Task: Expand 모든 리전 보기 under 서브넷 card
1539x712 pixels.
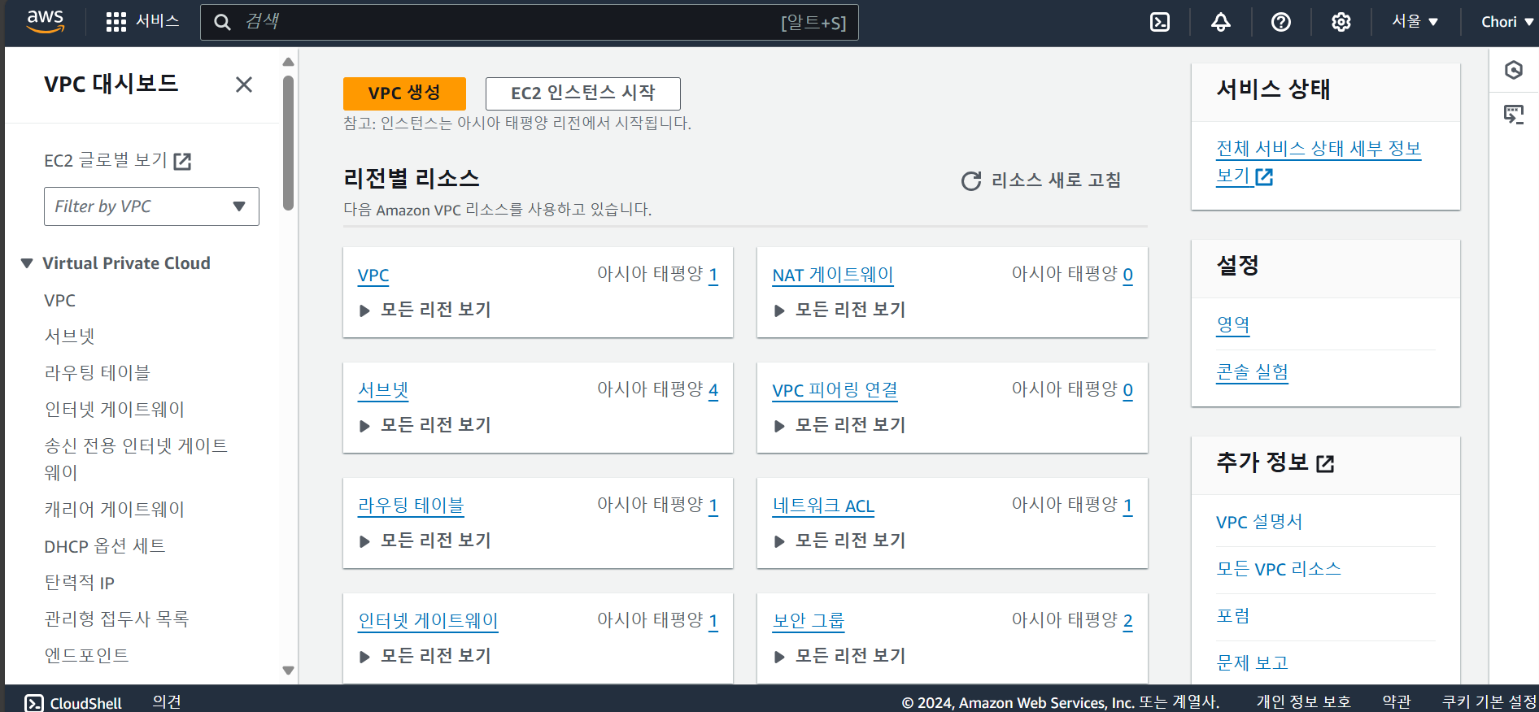Action: coord(425,425)
